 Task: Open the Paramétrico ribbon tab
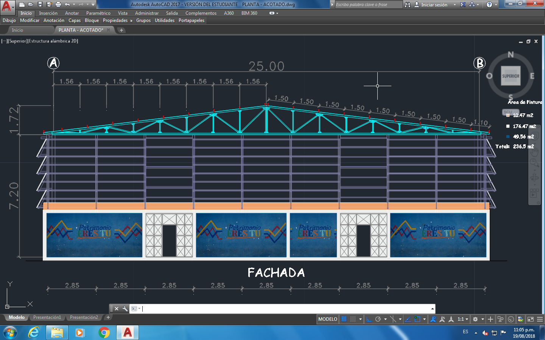pos(98,13)
